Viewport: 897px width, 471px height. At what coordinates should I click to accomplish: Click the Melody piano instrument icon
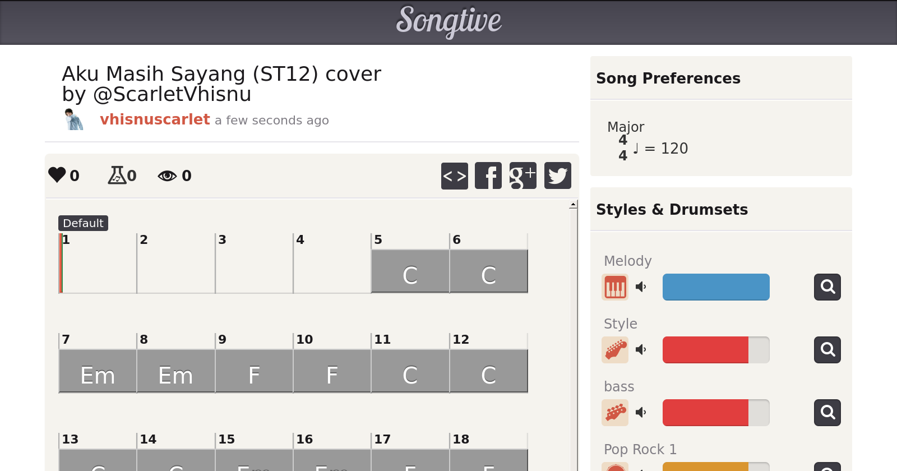pyautogui.click(x=615, y=287)
